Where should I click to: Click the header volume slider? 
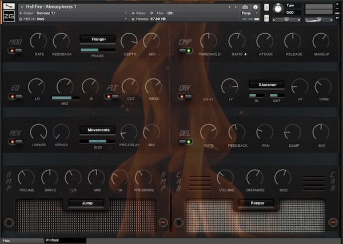(319, 20)
